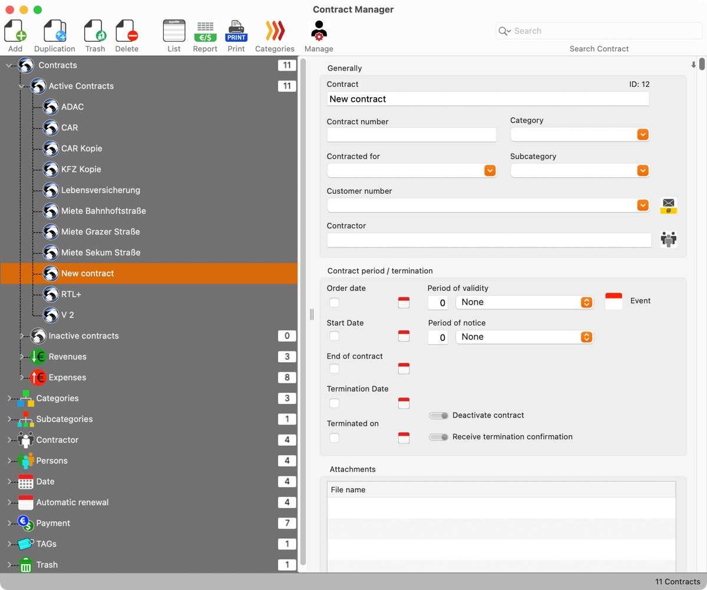Collapse the Contracts root tree node
707x590 pixels.
click(x=9, y=65)
